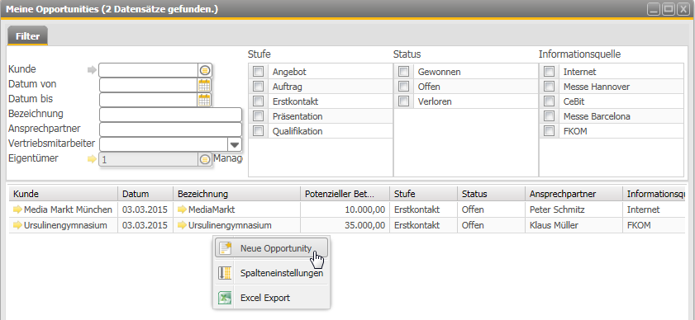Viewport: 695px width, 320px height.
Task: Sort by the Potenzieller Betrag column header
Action: [345, 194]
